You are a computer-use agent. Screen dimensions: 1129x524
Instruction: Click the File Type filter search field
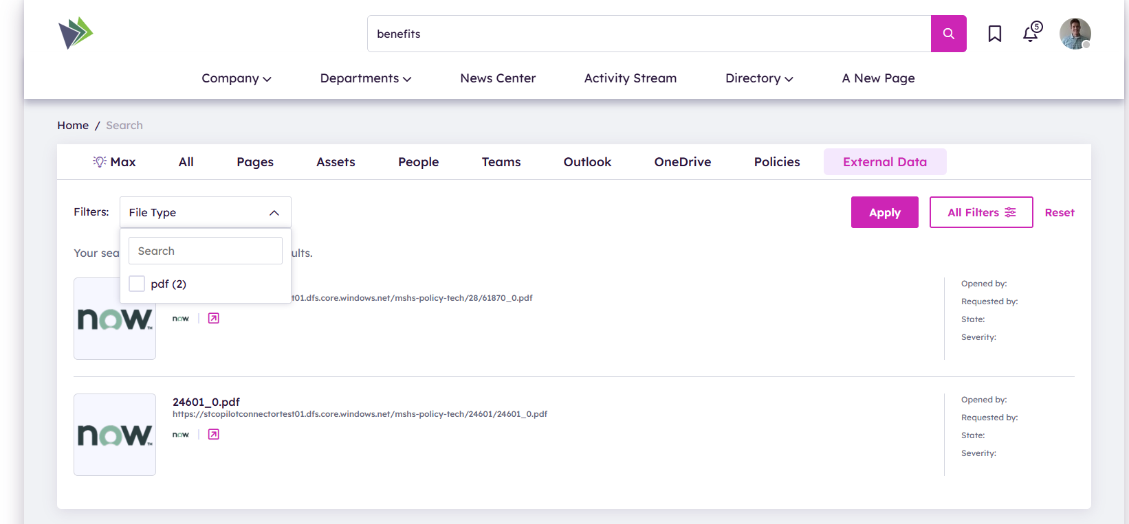coord(206,251)
